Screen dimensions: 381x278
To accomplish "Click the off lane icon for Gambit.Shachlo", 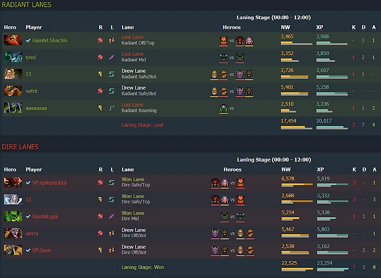I will [111, 41].
